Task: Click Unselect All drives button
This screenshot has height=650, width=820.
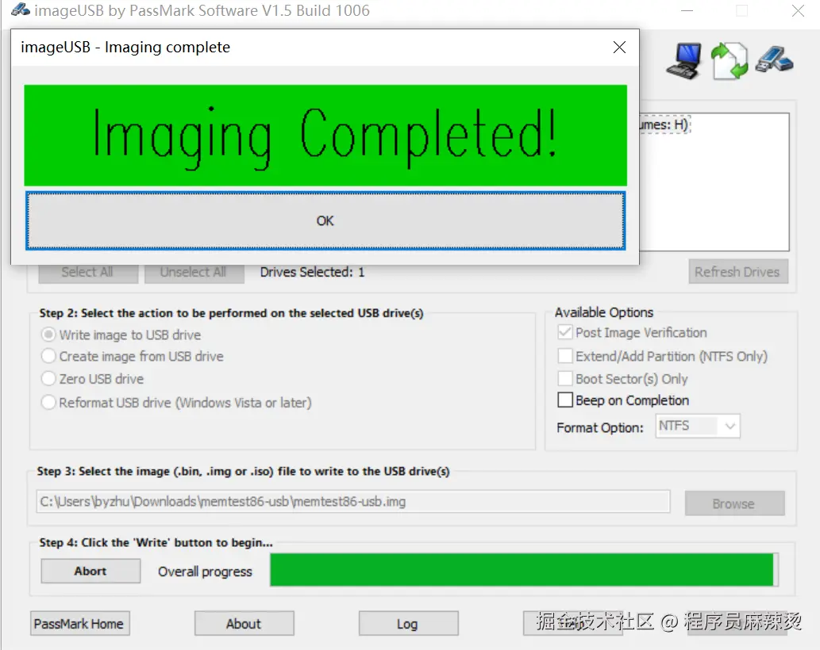Action: click(x=194, y=272)
